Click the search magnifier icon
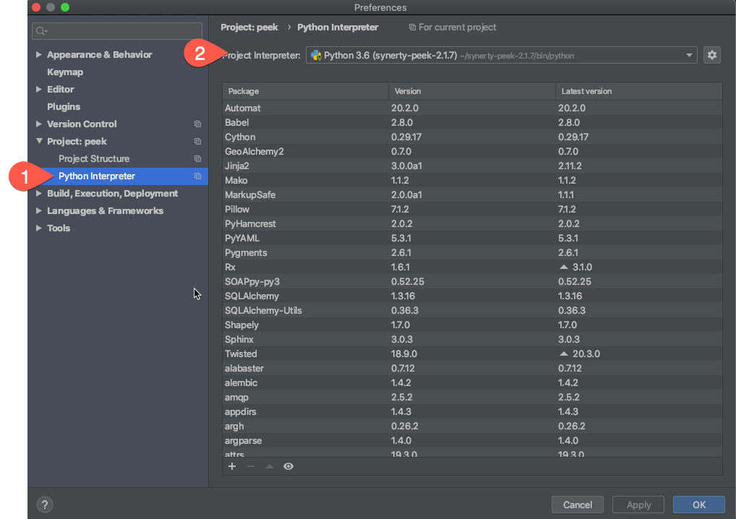Viewport: 736px width, 519px height. (41, 31)
